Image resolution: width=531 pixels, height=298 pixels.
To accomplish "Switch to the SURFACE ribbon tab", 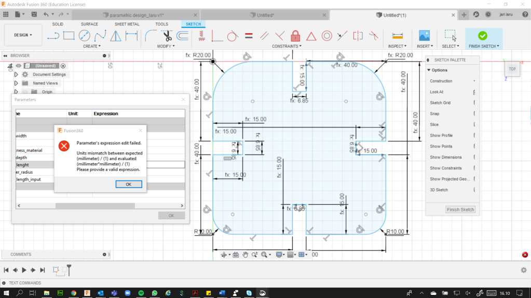I will (89, 24).
